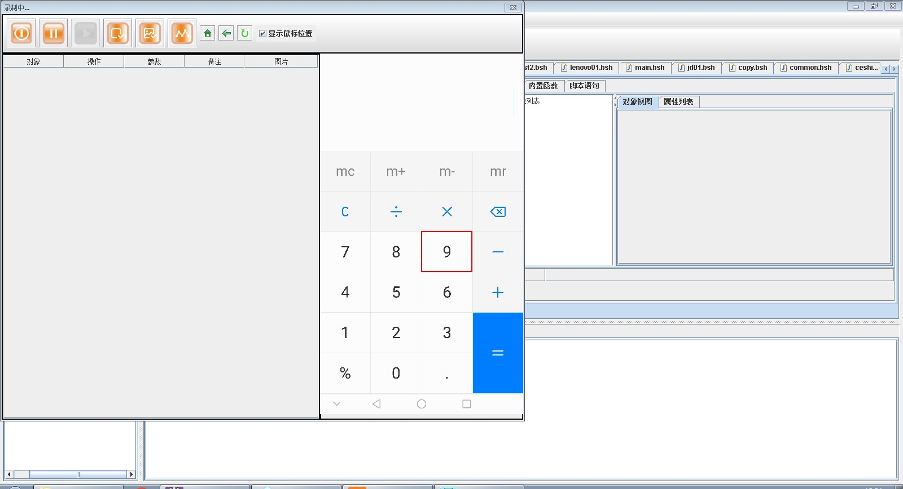
Task: Click the green refresh icon
Action: pyautogui.click(x=244, y=33)
